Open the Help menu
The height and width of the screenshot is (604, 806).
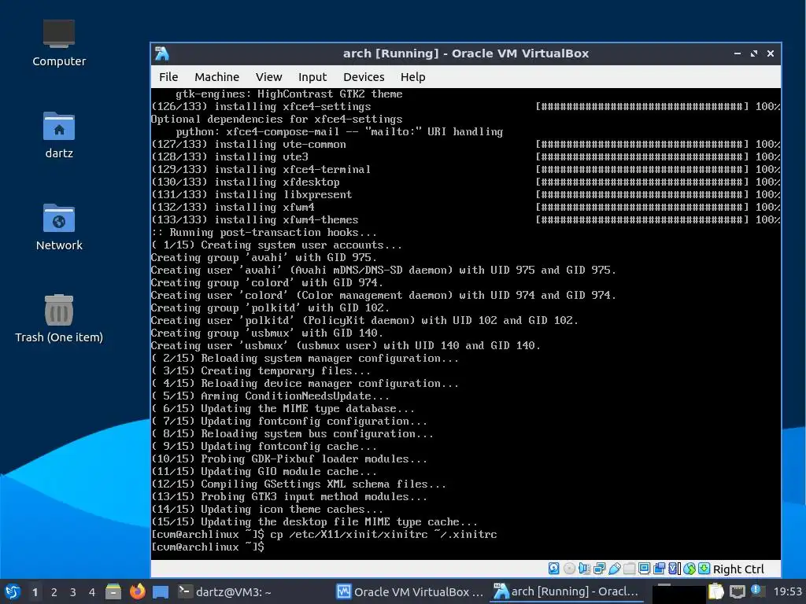pos(412,77)
